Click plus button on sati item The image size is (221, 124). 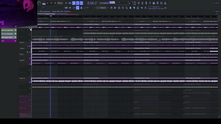[15, 41]
